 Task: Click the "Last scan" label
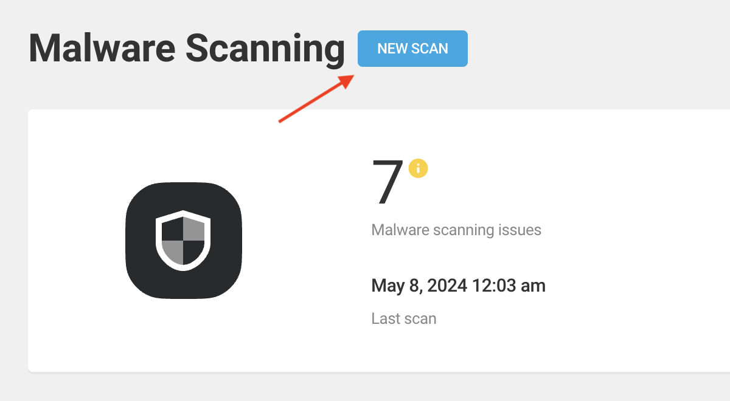(x=403, y=318)
